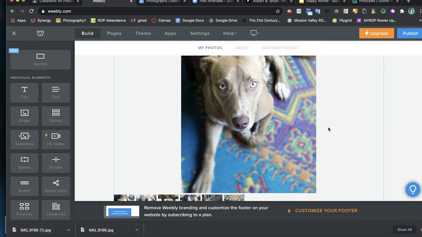Image resolution: width=422 pixels, height=237 pixels.
Task: Switch to the Pages tab
Action: coord(114,33)
